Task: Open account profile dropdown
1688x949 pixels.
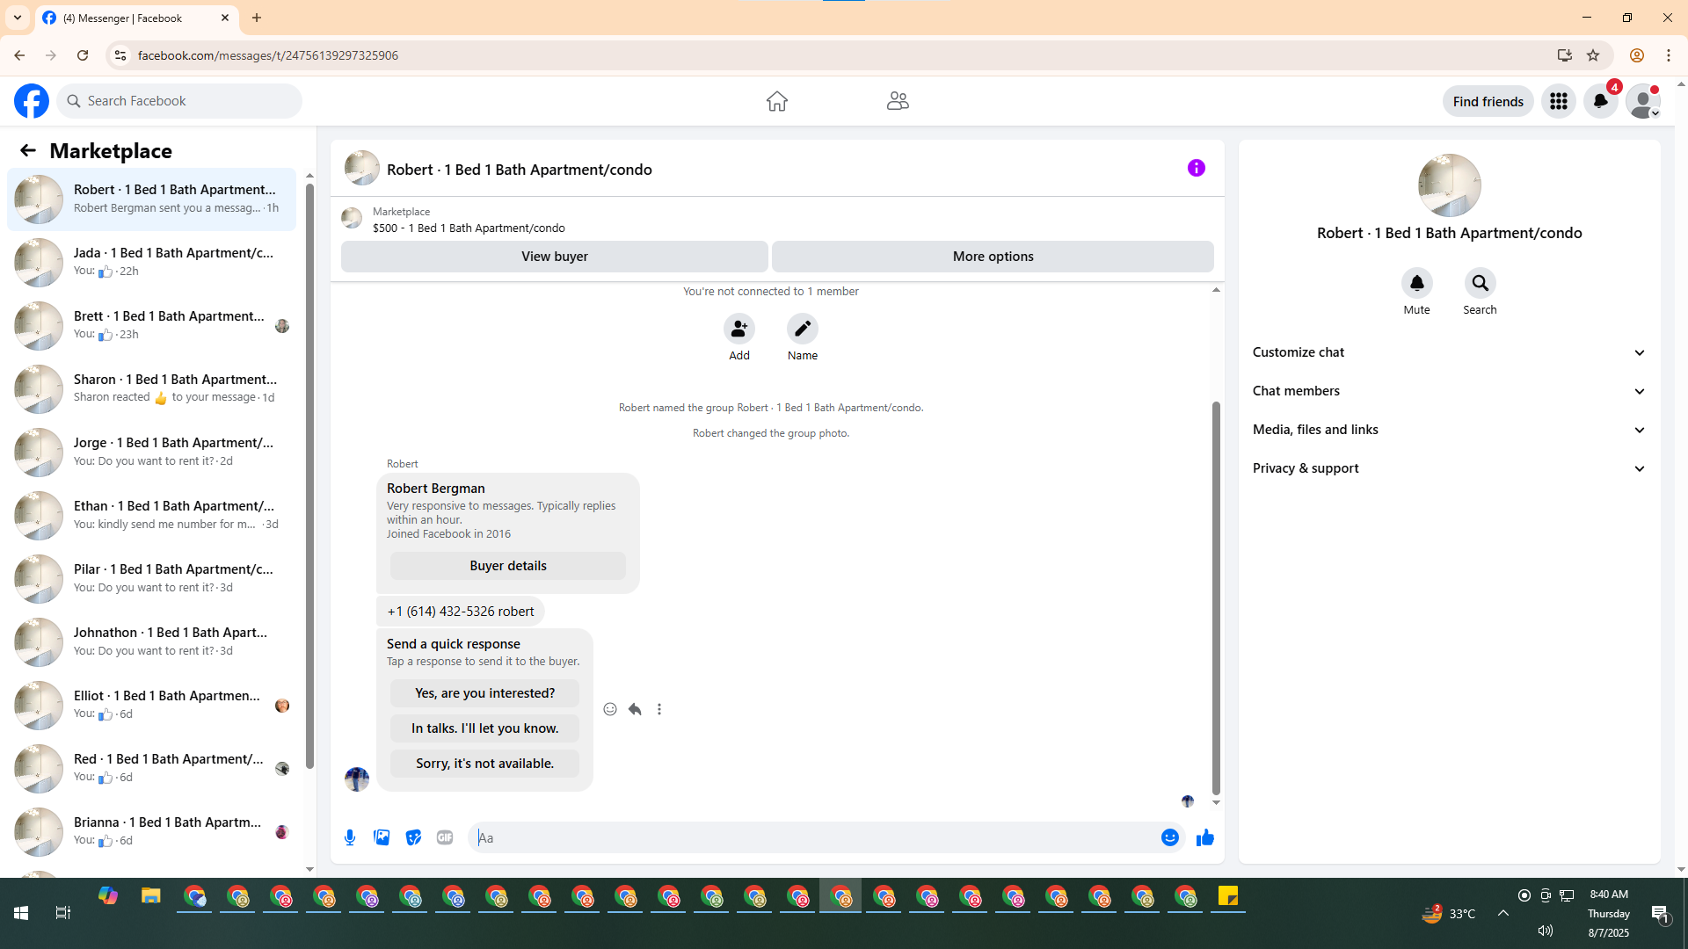Action: (x=1643, y=101)
